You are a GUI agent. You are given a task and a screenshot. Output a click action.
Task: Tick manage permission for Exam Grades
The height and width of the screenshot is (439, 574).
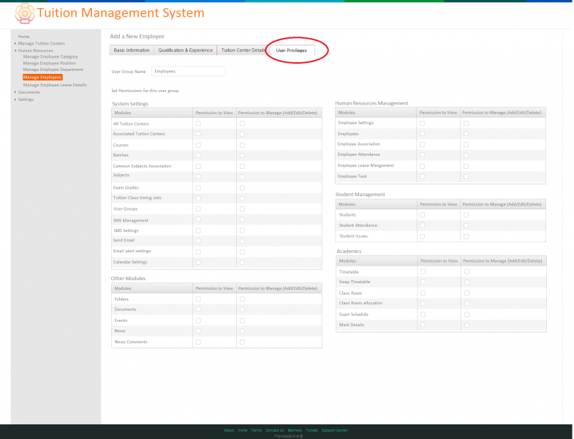[242, 188]
